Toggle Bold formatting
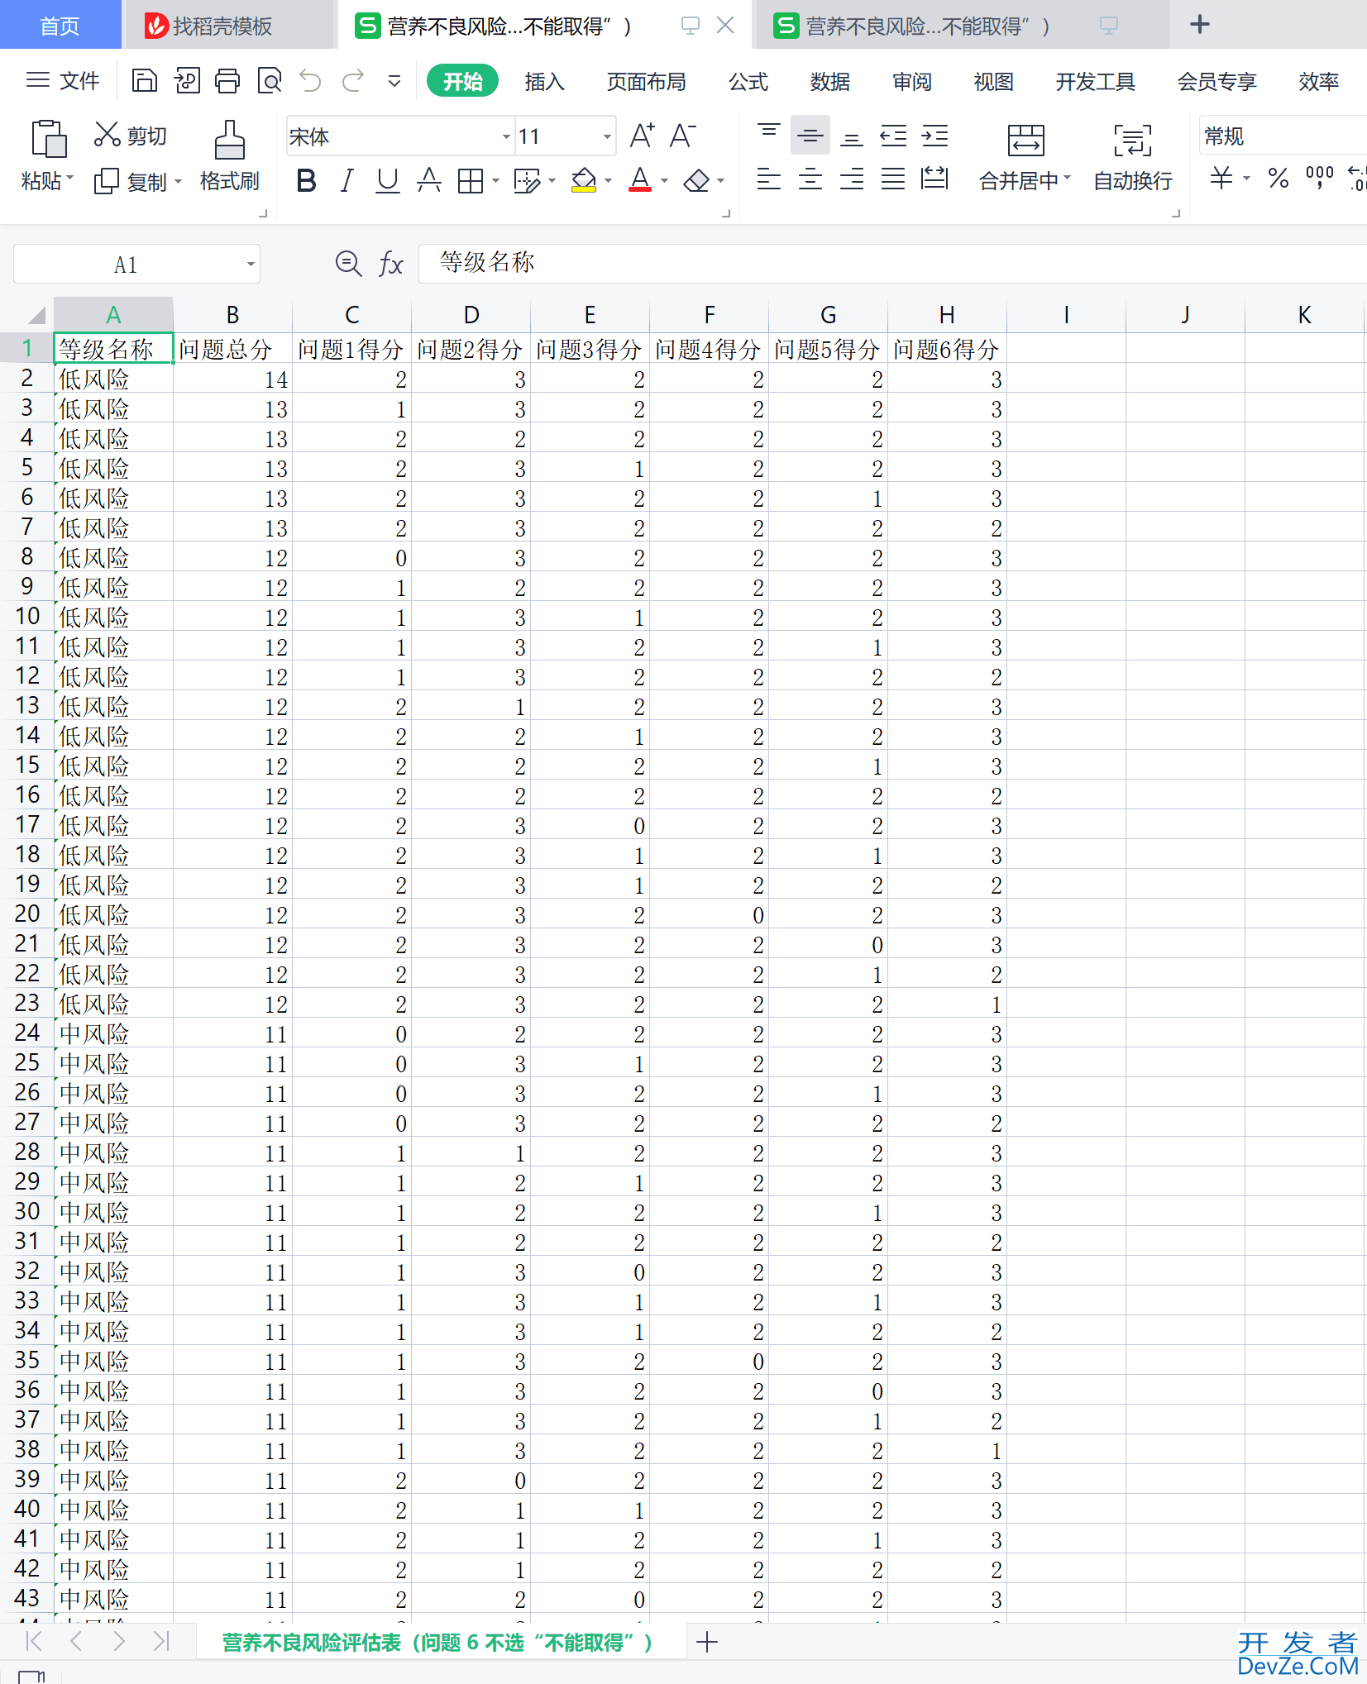The width and height of the screenshot is (1367, 1684). (306, 180)
